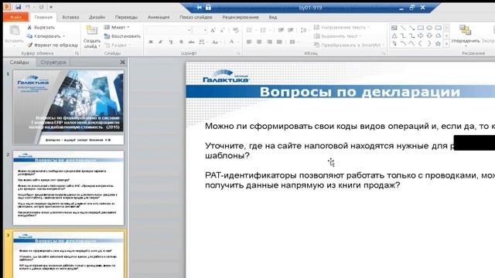Open the Переходы ribbon tab
The width and height of the screenshot is (495, 278).
click(x=126, y=17)
